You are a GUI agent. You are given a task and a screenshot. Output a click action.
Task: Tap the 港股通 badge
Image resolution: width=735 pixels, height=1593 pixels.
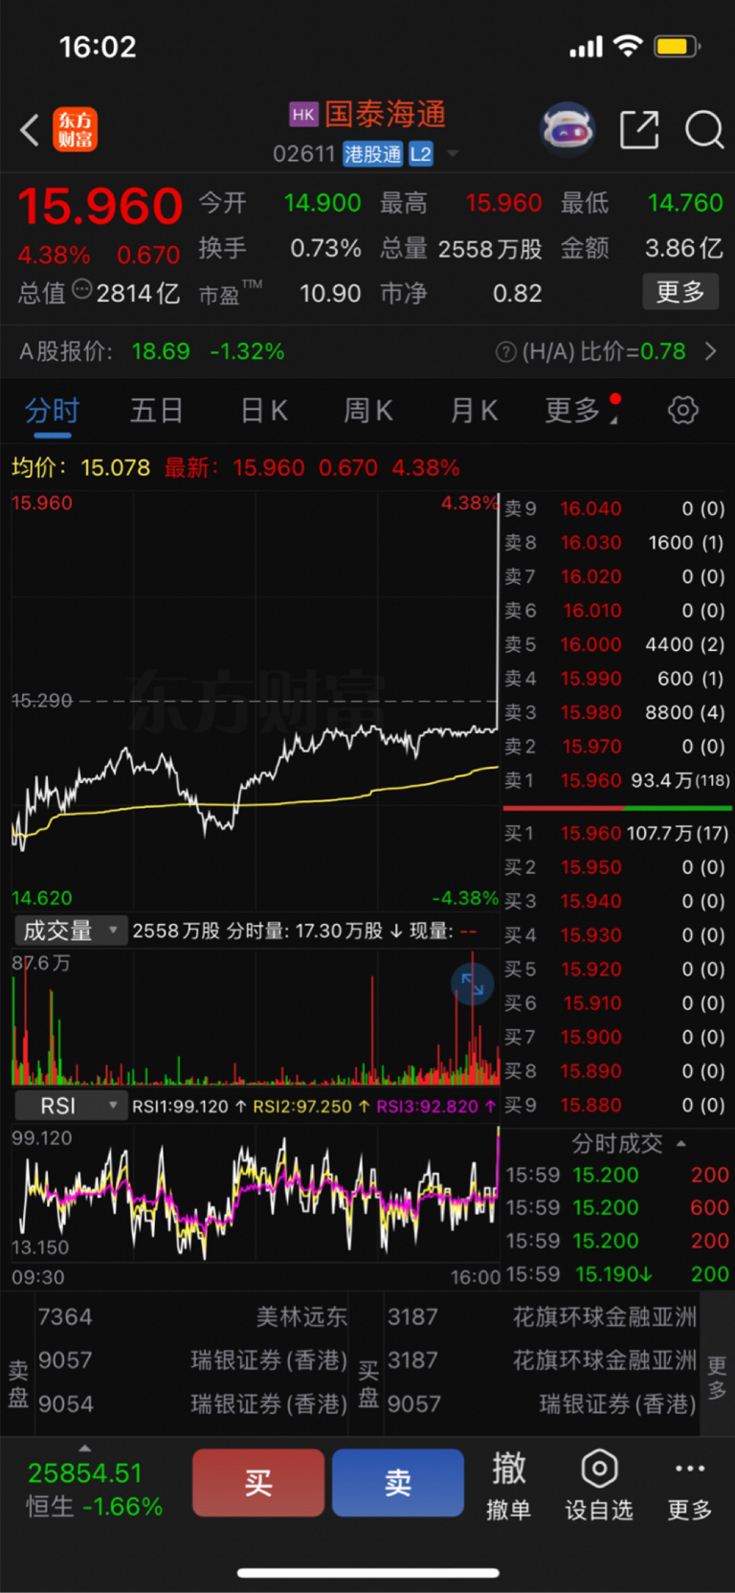[x=373, y=154]
